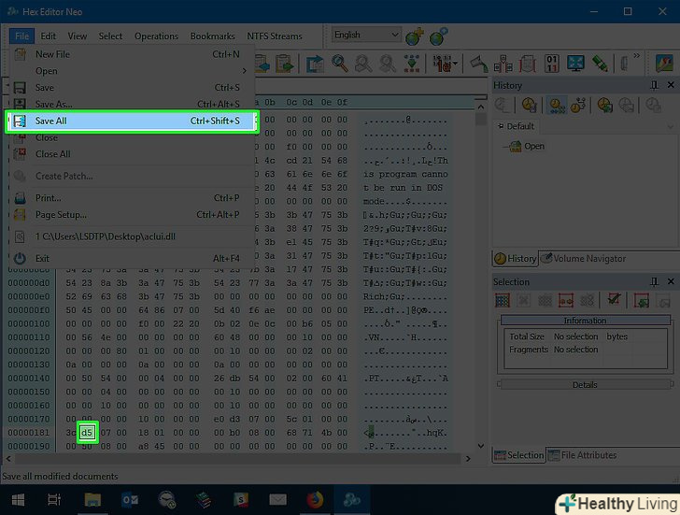Pin the Selection panel
Viewport: 680px width, 515px height.
(654, 282)
